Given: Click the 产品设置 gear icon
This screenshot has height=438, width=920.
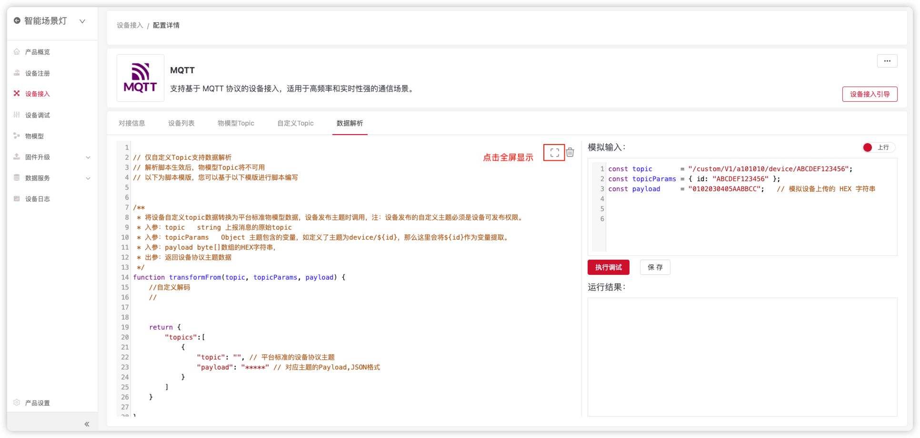Looking at the screenshot, I should [x=17, y=403].
